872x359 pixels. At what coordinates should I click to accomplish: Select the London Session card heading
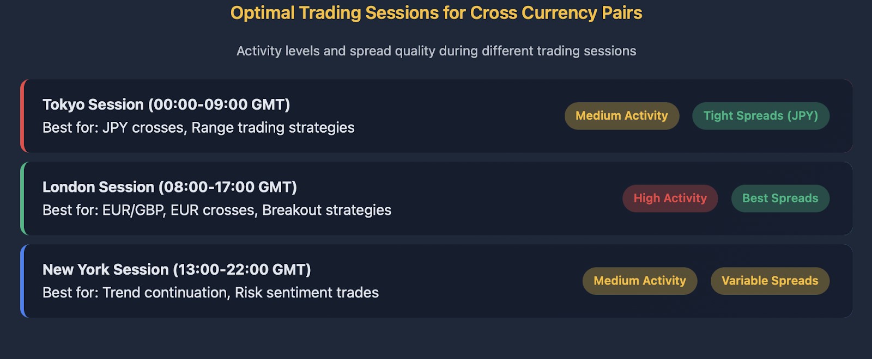169,187
